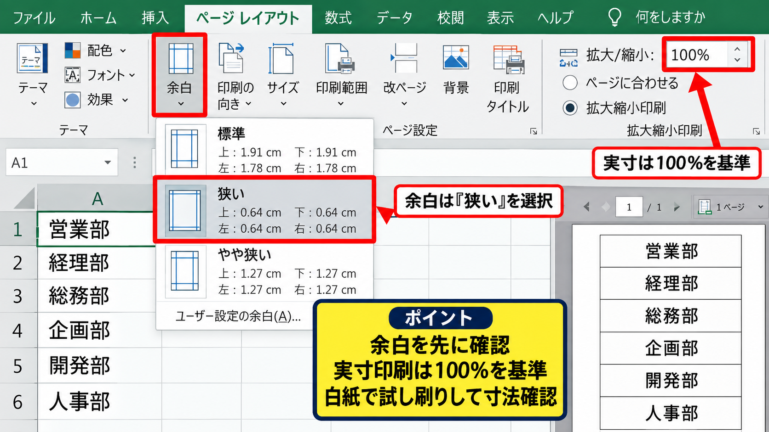Switch to the ホーム tab
Screen dimensions: 769x432
[98, 18]
